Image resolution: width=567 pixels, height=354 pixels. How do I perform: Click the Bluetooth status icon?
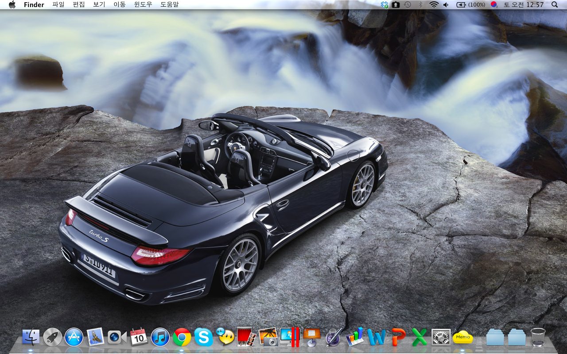421,4
